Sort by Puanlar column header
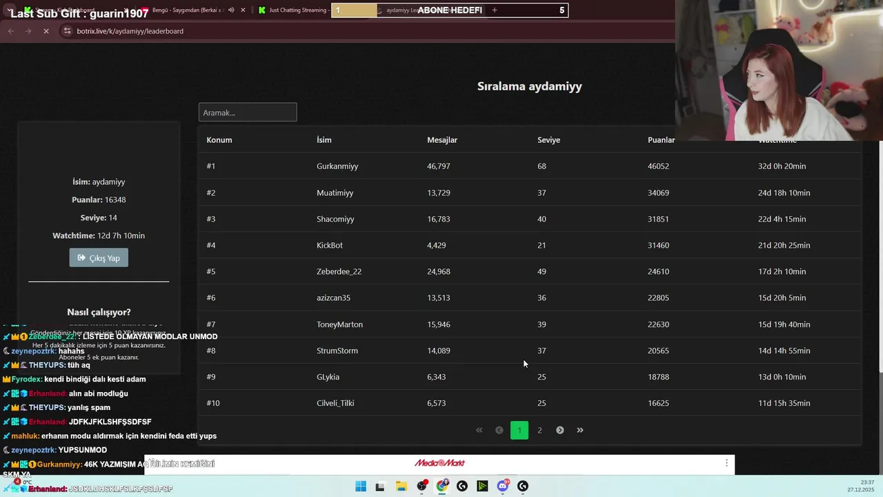 tap(661, 139)
